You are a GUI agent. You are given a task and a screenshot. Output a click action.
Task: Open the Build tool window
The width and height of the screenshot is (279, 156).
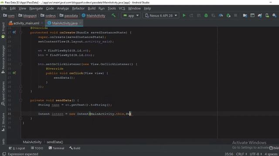coord(75,148)
